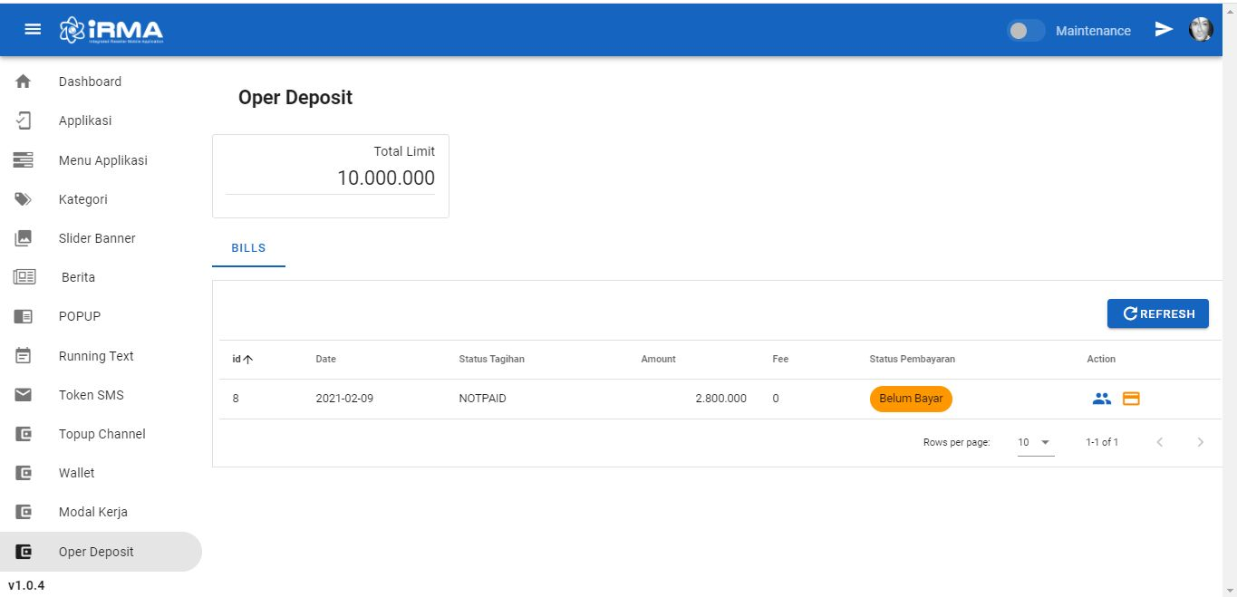The height and width of the screenshot is (597, 1237).
Task: Click the paper plane send icon
Action: (1164, 30)
